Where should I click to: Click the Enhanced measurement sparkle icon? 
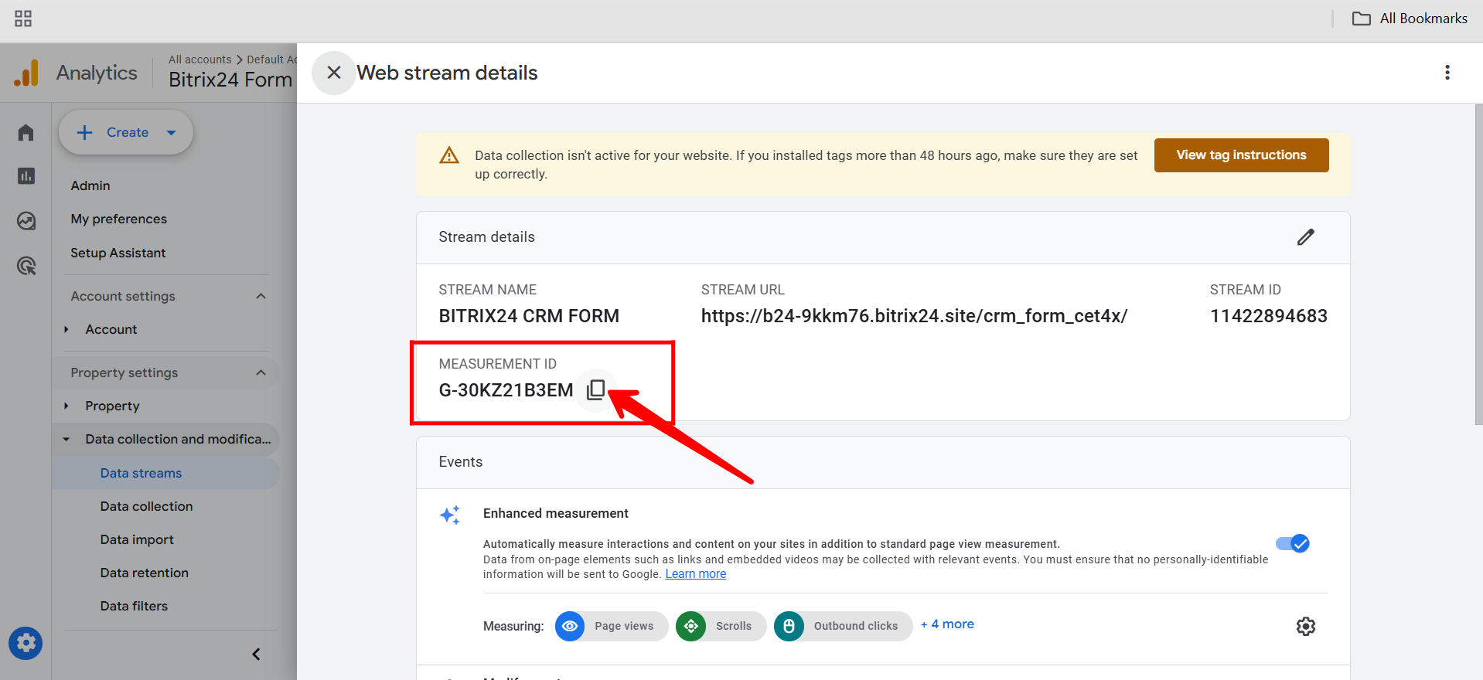[450, 515]
